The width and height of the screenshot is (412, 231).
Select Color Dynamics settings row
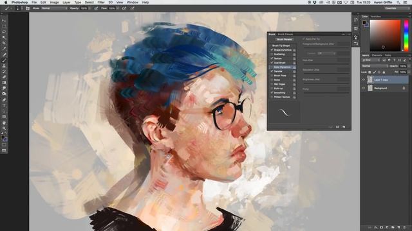[x=283, y=67]
